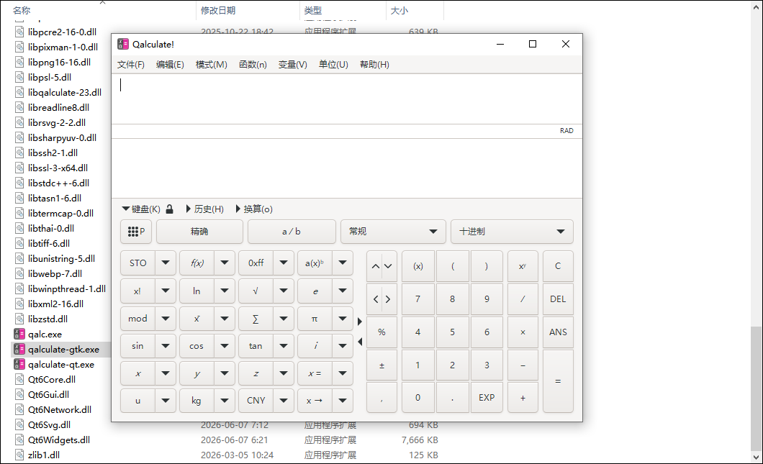Click the division / key
763x464 pixels.
(x=523, y=299)
